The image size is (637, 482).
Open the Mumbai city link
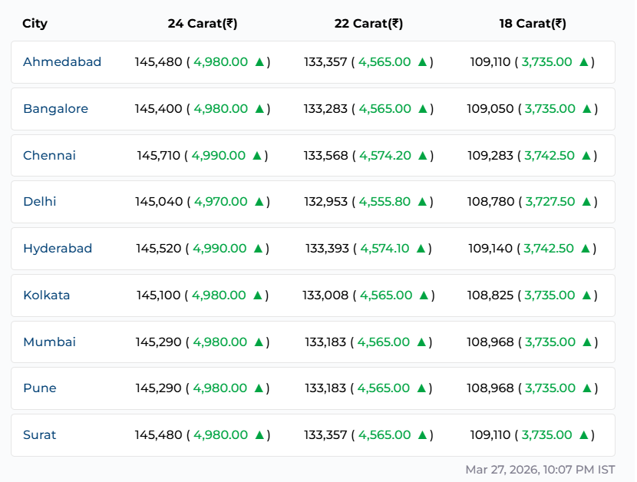49,342
